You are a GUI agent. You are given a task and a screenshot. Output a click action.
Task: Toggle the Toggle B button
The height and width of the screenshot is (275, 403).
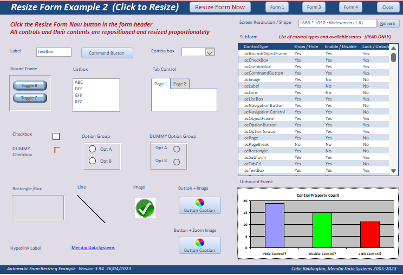point(30,85)
